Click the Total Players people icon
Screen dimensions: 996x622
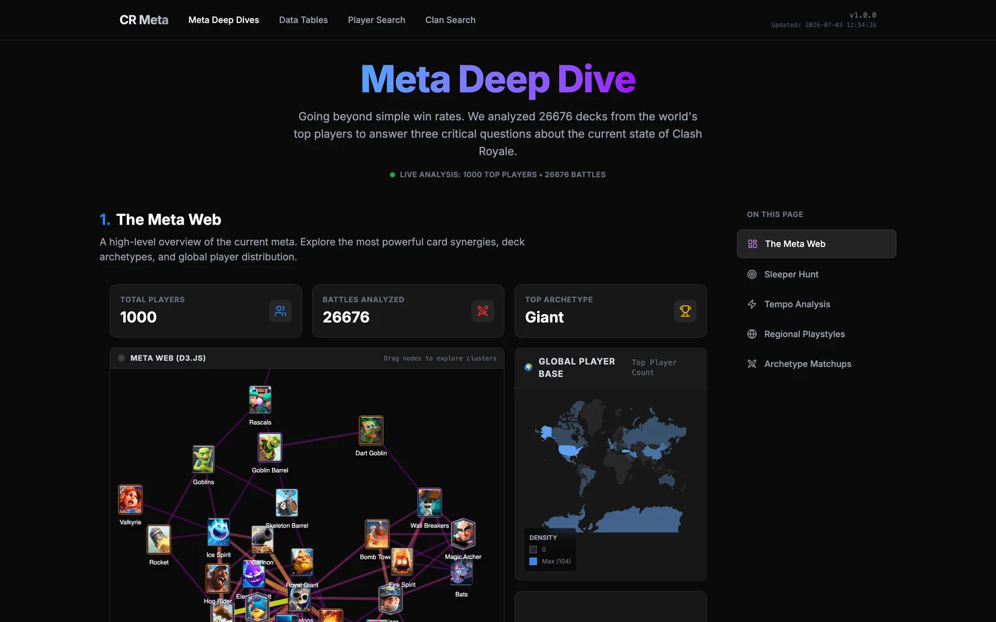(x=280, y=311)
